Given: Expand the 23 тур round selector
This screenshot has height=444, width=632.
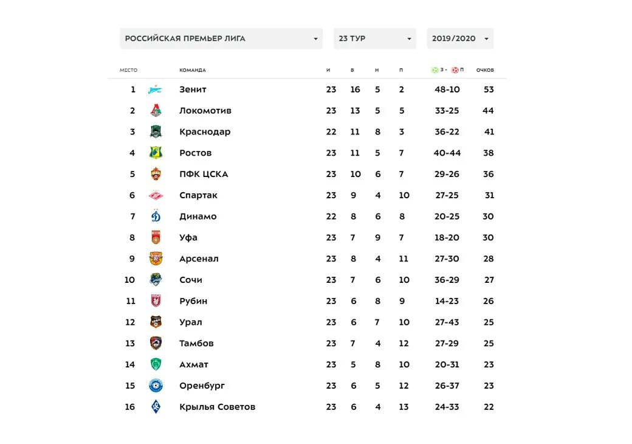Looking at the screenshot, I should tap(374, 38).
